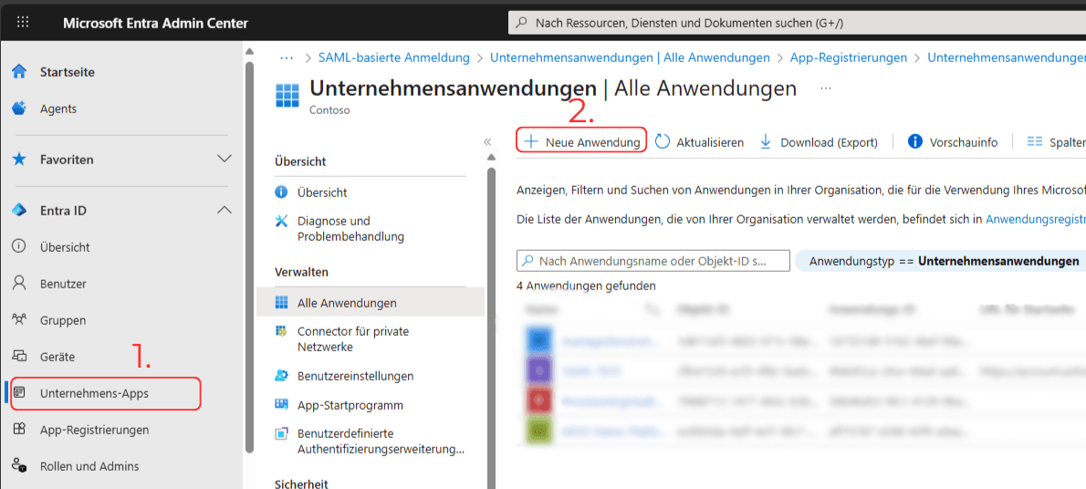Expand breadcrumb ellipsis at the start
Image resolution: width=1086 pixels, height=489 pixels.
click(287, 57)
